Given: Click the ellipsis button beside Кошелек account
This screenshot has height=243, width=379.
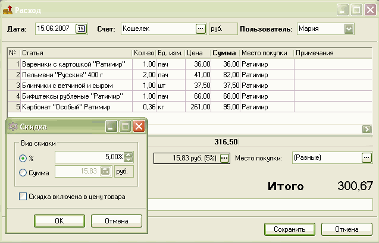Looking at the screenshot, I should pyautogui.click(x=200, y=29).
